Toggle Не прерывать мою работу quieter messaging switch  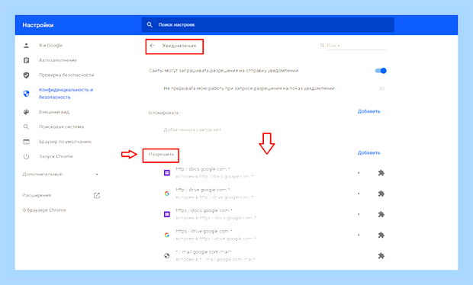382,88
